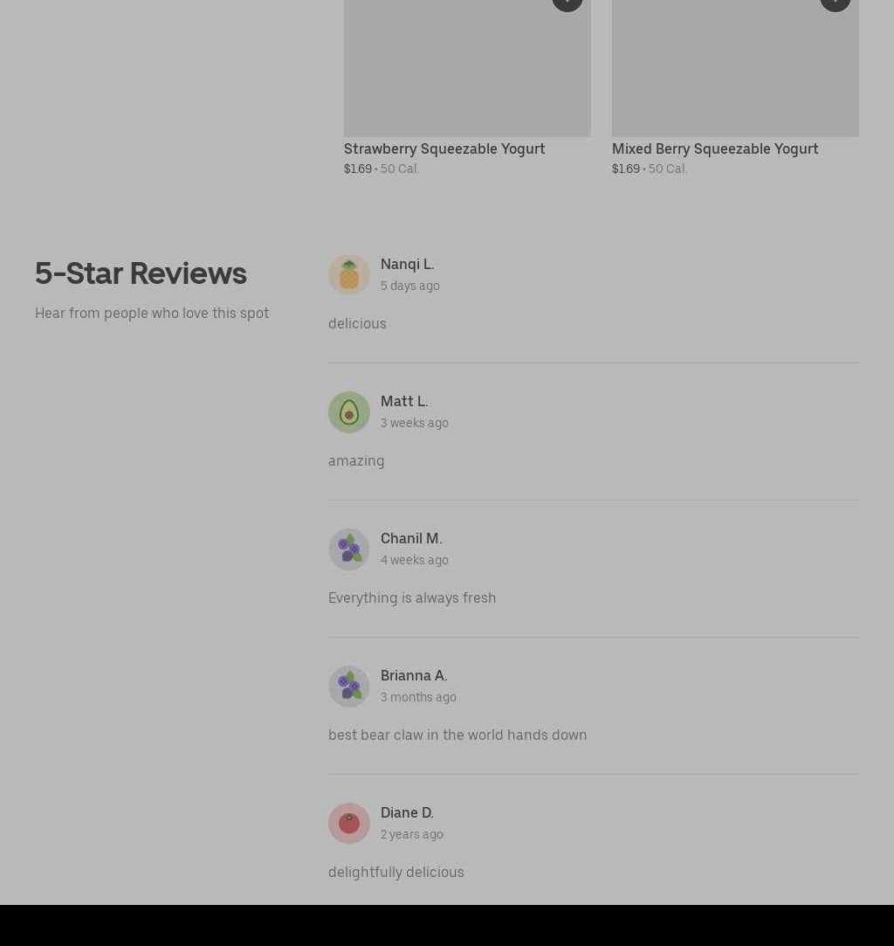
Task: Click the 5-Star Reviews heading
Action: 141,273
